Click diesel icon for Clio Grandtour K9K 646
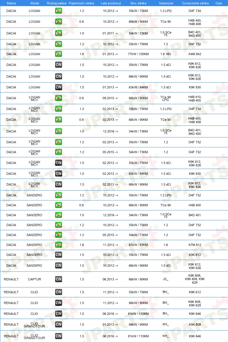Image resolution: width=228 pixels, height=342 pixels. pos(58,336)
